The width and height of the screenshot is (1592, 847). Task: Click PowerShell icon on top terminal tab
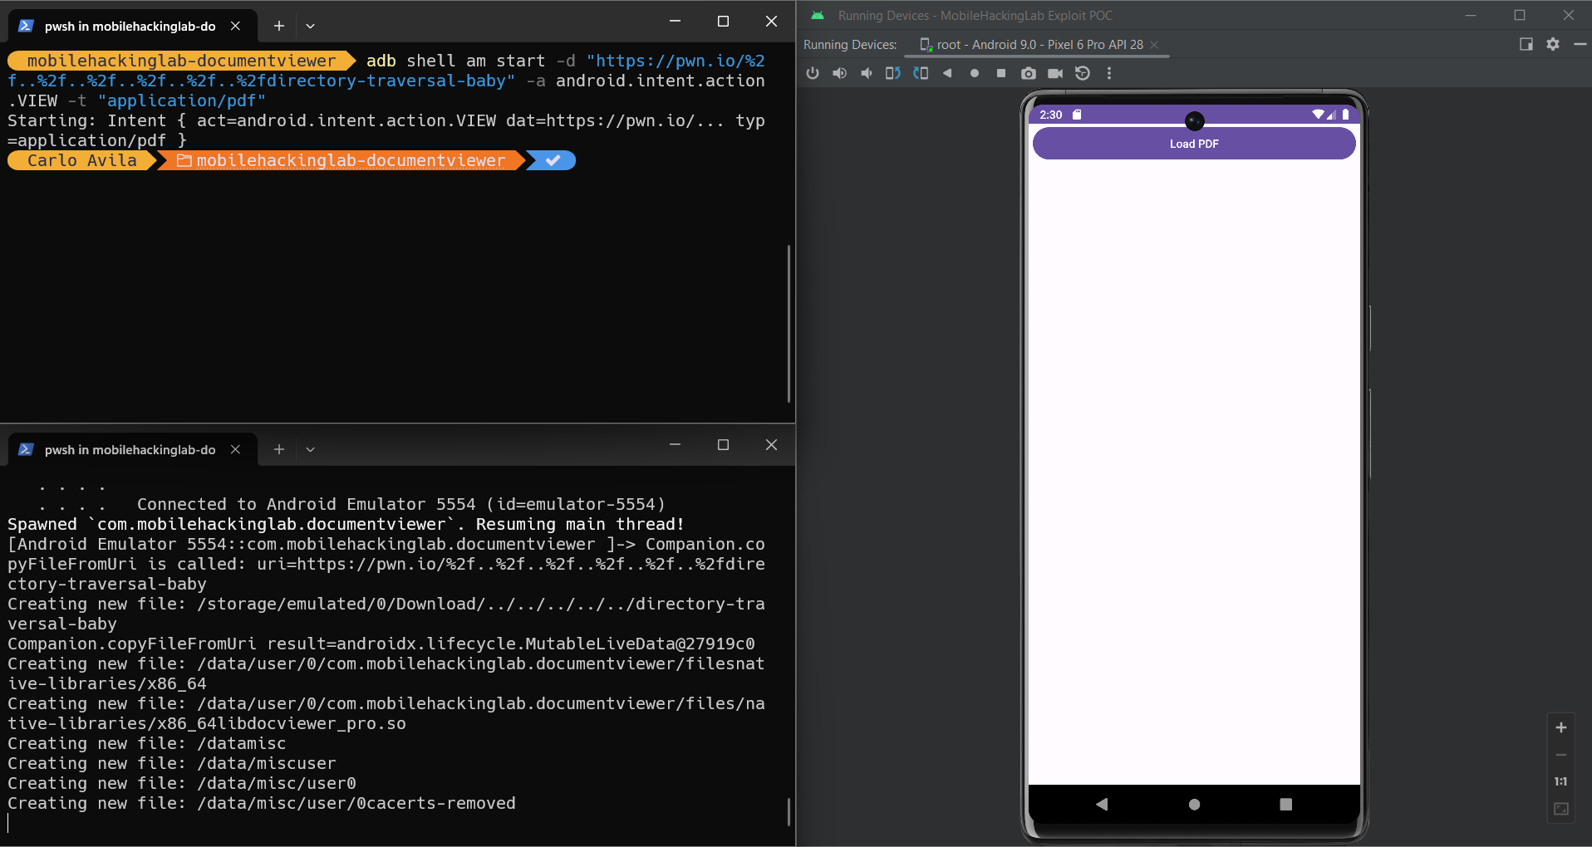[26, 26]
